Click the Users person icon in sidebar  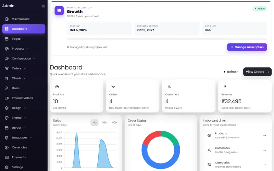[7, 88]
